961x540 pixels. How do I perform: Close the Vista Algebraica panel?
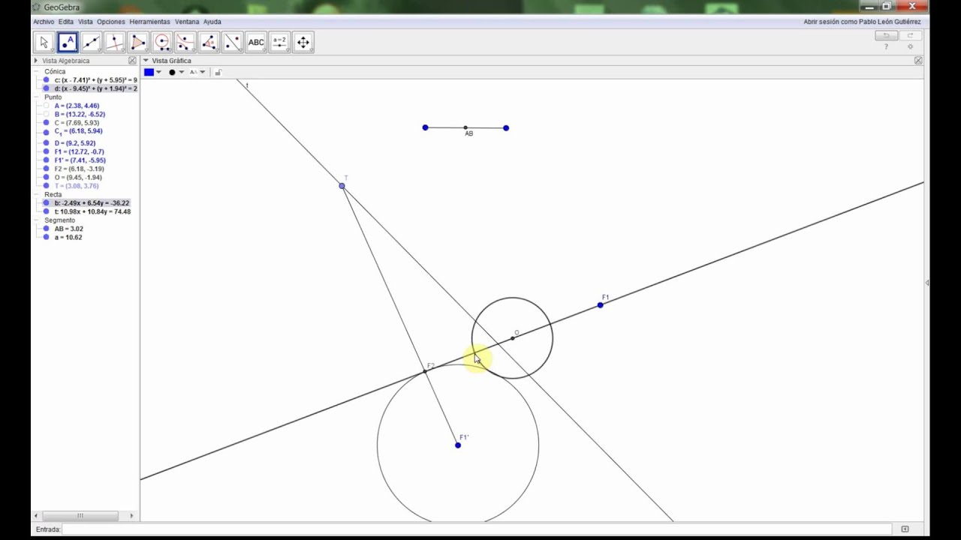tap(132, 61)
